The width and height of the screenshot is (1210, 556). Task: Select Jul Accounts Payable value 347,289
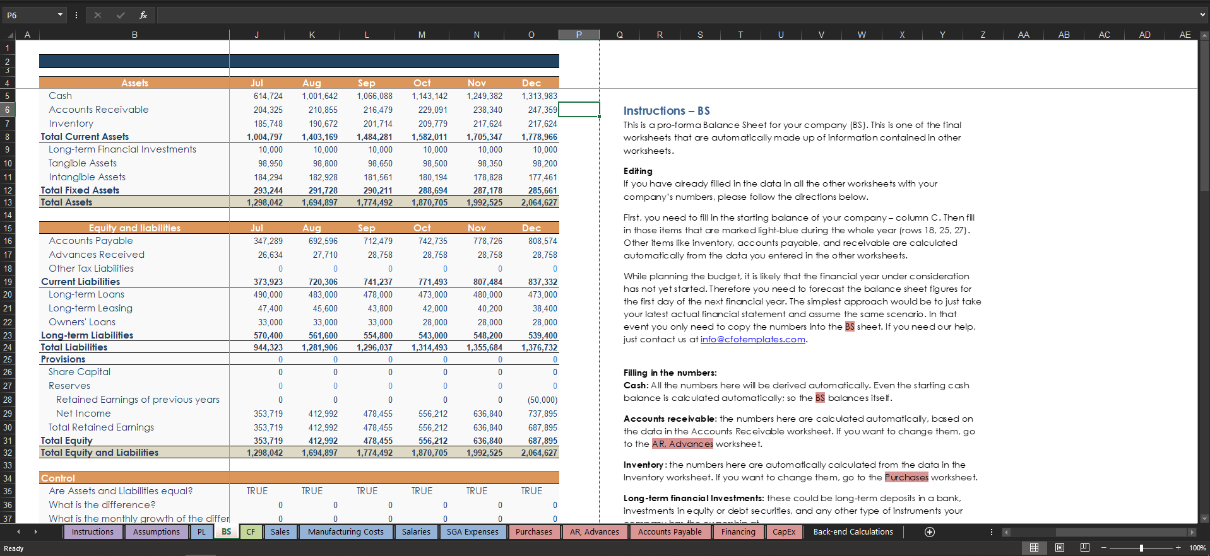point(257,241)
